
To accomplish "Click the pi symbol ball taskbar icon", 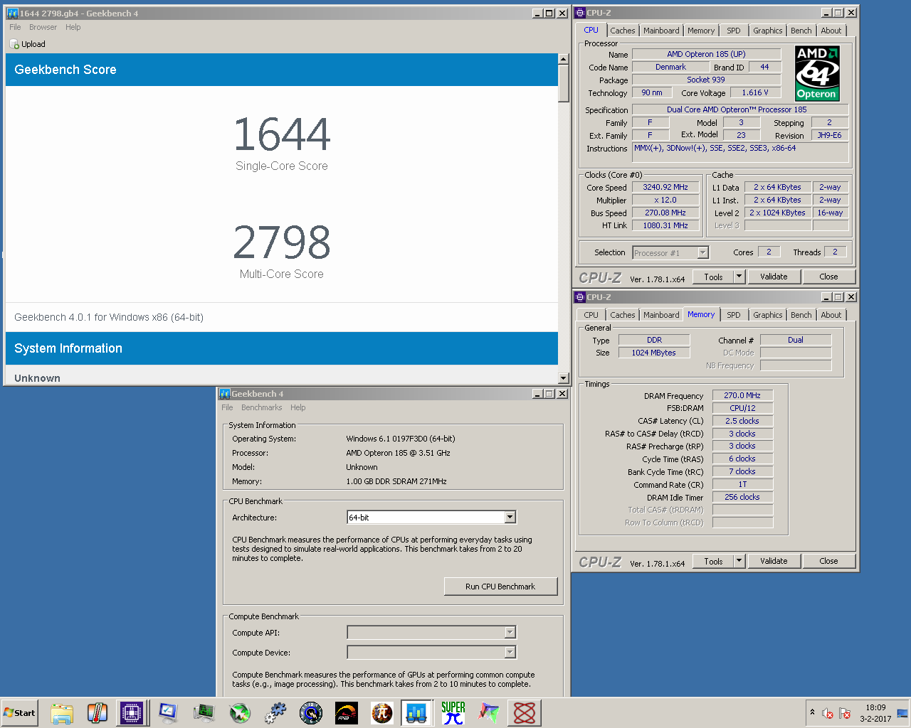I will point(382,712).
